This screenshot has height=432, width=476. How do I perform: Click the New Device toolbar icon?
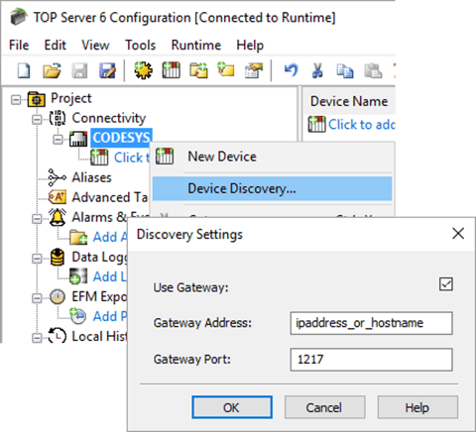click(x=172, y=70)
